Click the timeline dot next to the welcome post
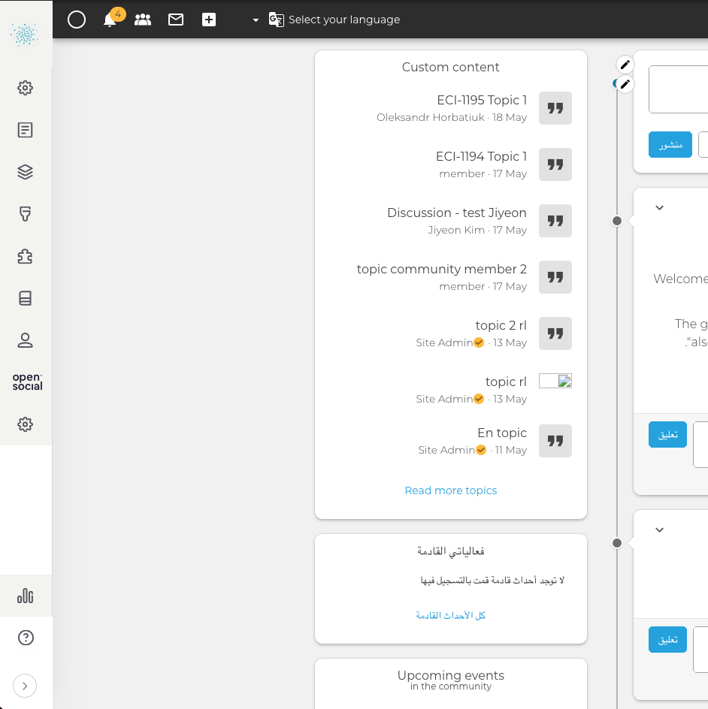Screen dimensions: 708x709 616,221
